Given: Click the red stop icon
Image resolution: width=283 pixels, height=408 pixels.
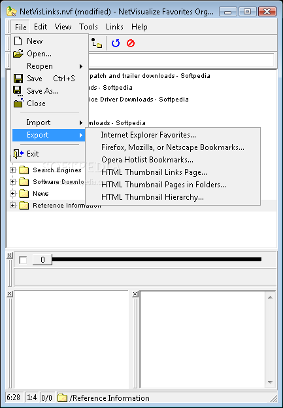Looking at the screenshot, I should point(131,43).
